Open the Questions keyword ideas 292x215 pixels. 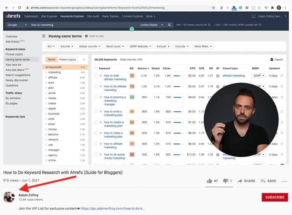coord(12,85)
